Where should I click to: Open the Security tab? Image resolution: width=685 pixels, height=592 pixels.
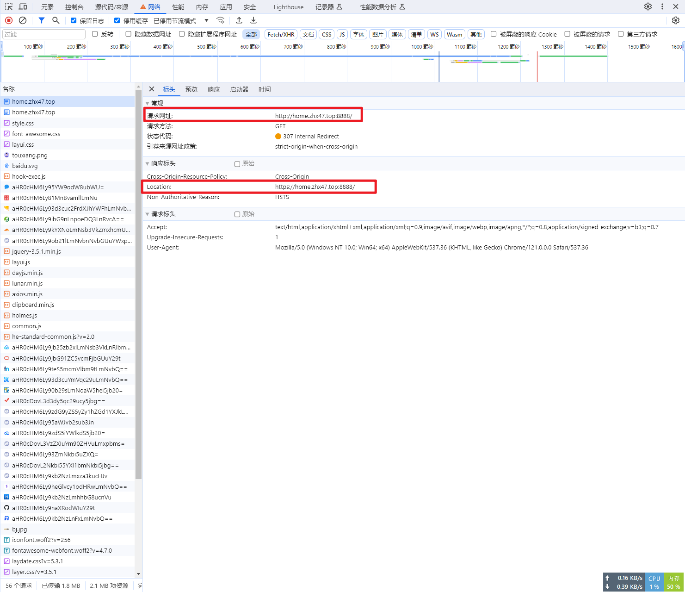click(x=250, y=7)
